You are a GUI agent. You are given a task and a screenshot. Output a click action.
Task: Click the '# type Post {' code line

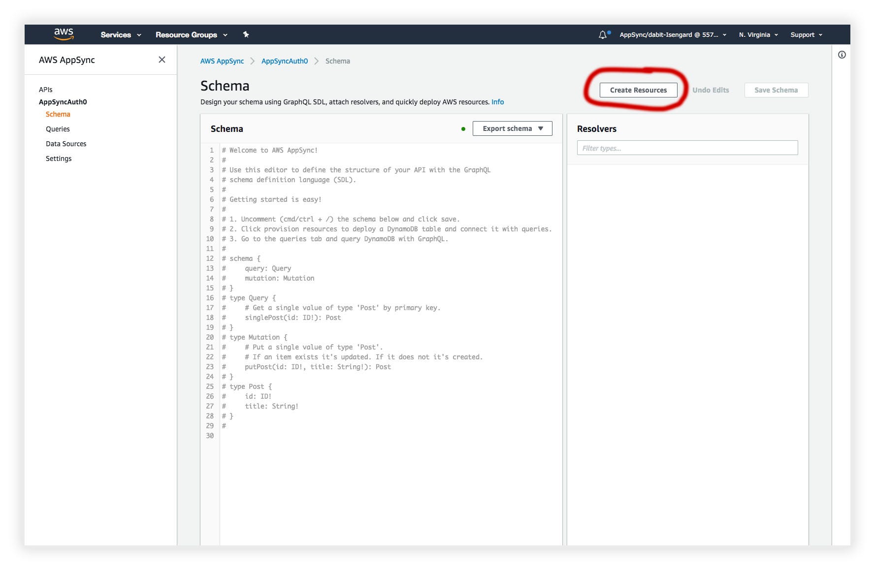(x=247, y=386)
